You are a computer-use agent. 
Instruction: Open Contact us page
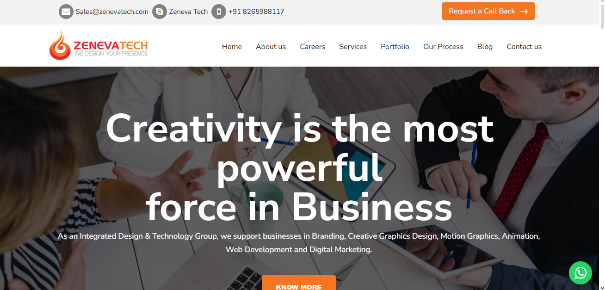(x=524, y=47)
